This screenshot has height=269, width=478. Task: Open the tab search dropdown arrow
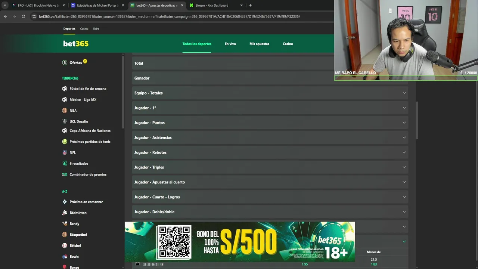point(5,5)
